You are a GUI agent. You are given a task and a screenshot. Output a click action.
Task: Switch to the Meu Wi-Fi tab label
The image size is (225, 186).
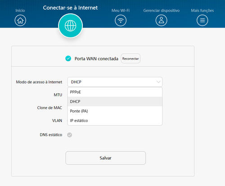(121, 10)
